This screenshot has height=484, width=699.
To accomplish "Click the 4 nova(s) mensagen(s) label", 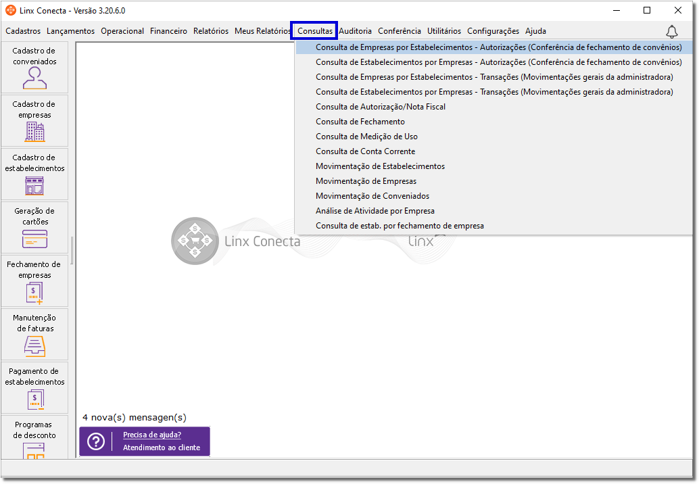I will [135, 418].
